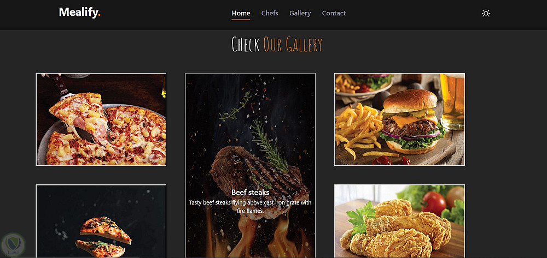547x258 pixels.
Task: View the beef steak gallery image
Action: 250,165
